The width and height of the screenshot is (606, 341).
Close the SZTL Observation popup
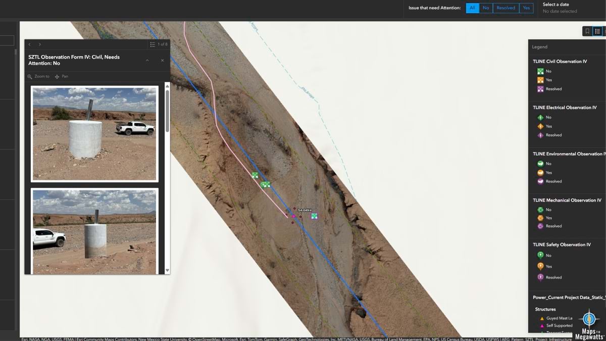coord(163,60)
